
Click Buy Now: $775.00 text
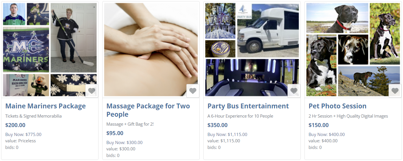pos(23,134)
